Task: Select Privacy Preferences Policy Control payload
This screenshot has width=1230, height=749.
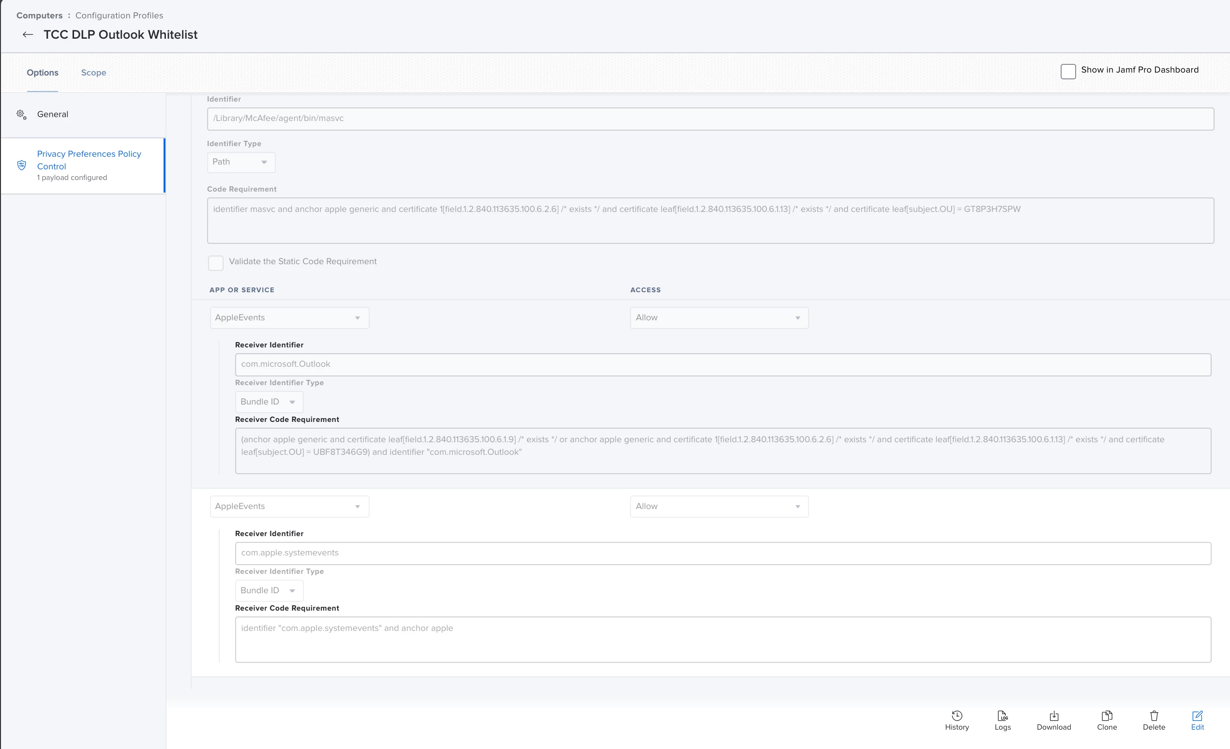Action: pyautogui.click(x=83, y=165)
